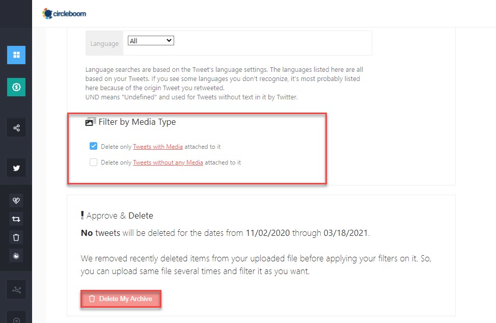496x323 pixels.
Task: Click the retweet arrows sidebar icon
Action: coord(16,219)
